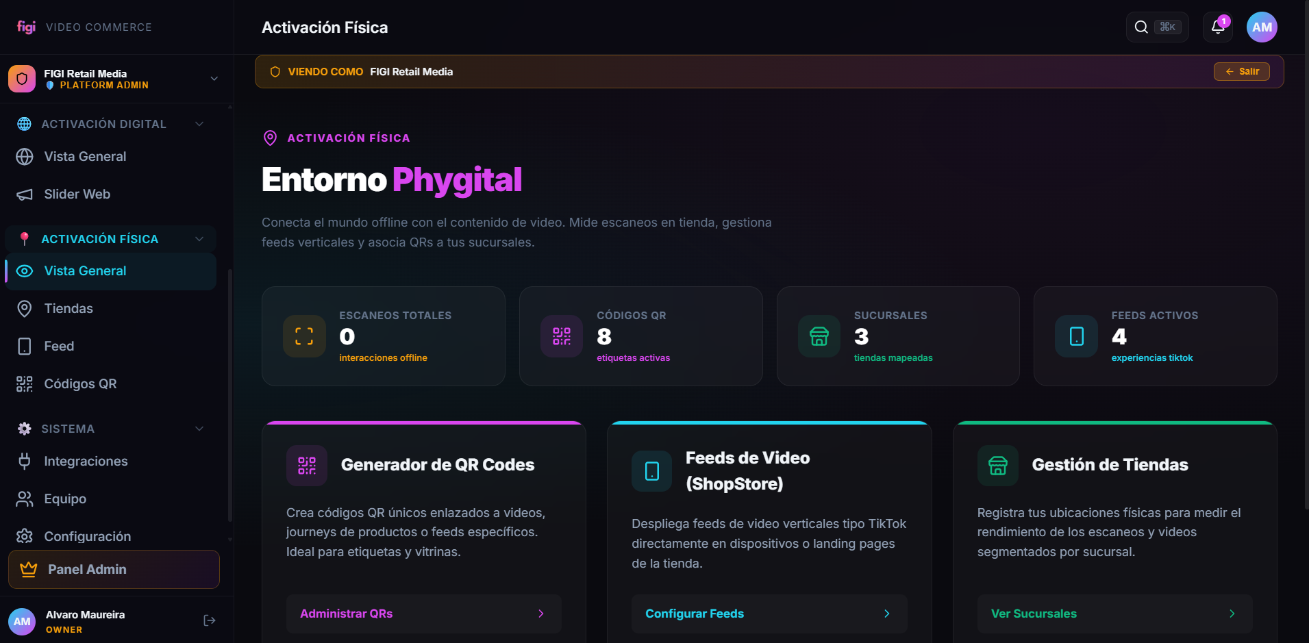1309x643 pixels.
Task: Open Códigos QR menu item
Action: (x=80, y=384)
